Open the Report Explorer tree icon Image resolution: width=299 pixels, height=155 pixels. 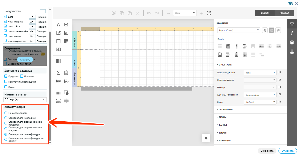(x=292, y=52)
